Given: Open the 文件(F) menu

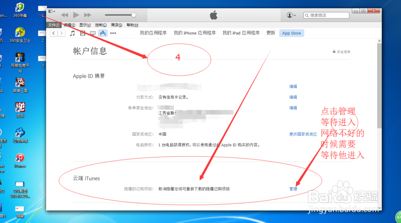Looking at the screenshot, I should point(54,25).
